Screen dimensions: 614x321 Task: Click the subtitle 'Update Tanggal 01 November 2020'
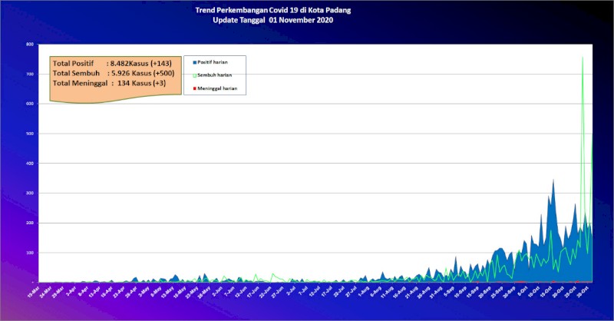tap(273, 20)
